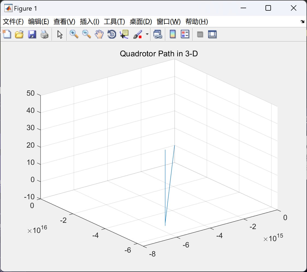The image size is (307, 272).
Task: Choose the Pan hand tool
Action: point(99,34)
